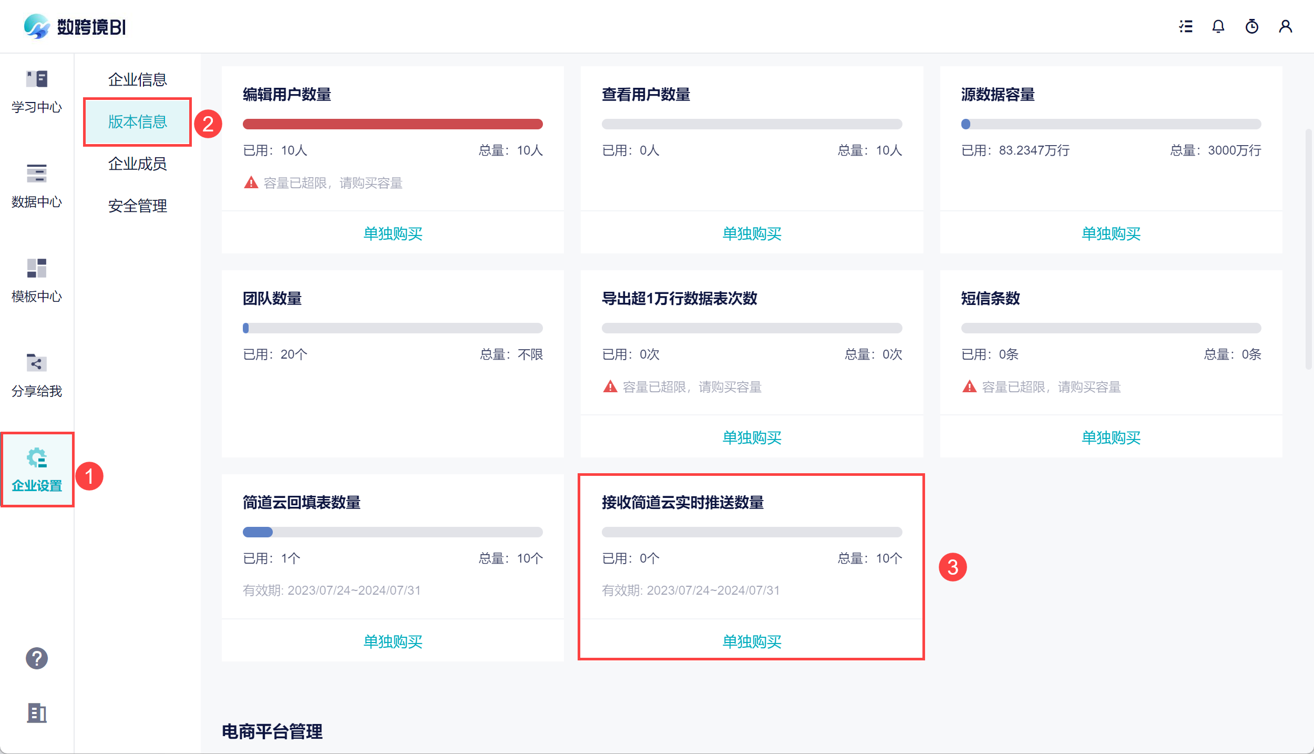This screenshot has height=754, width=1314.
Task: Switch to 企业信息 menu item
Action: [137, 79]
